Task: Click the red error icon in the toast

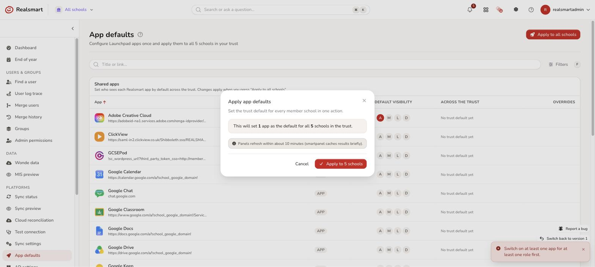Action: coord(498,248)
